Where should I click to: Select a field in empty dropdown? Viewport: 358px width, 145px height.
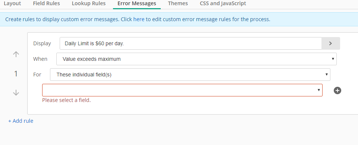182,90
